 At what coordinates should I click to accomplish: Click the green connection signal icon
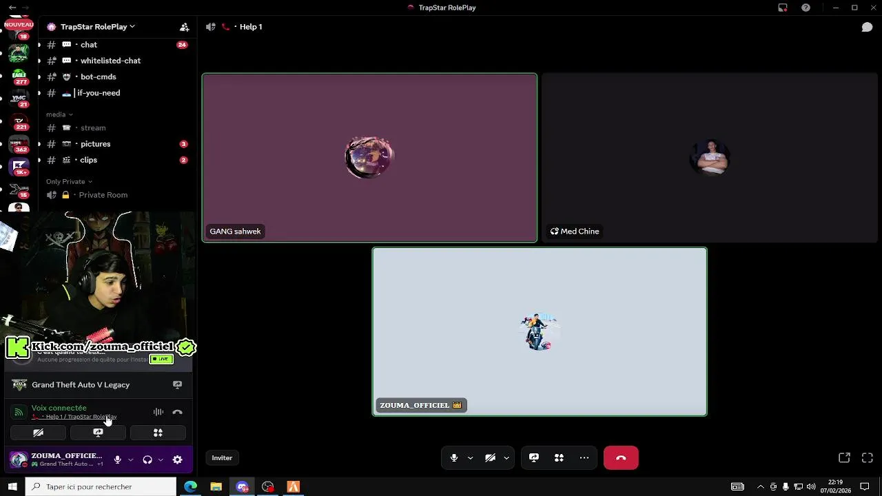19,412
